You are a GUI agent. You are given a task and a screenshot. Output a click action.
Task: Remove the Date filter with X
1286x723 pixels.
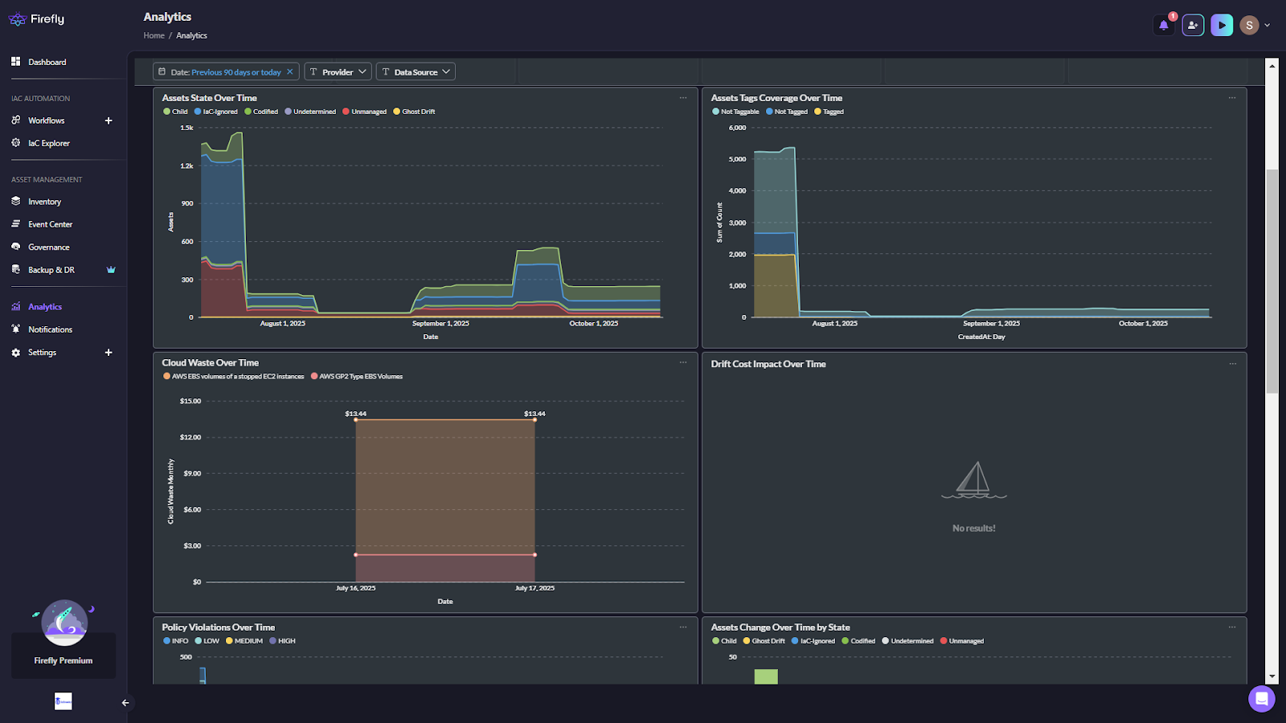click(x=290, y=71)
